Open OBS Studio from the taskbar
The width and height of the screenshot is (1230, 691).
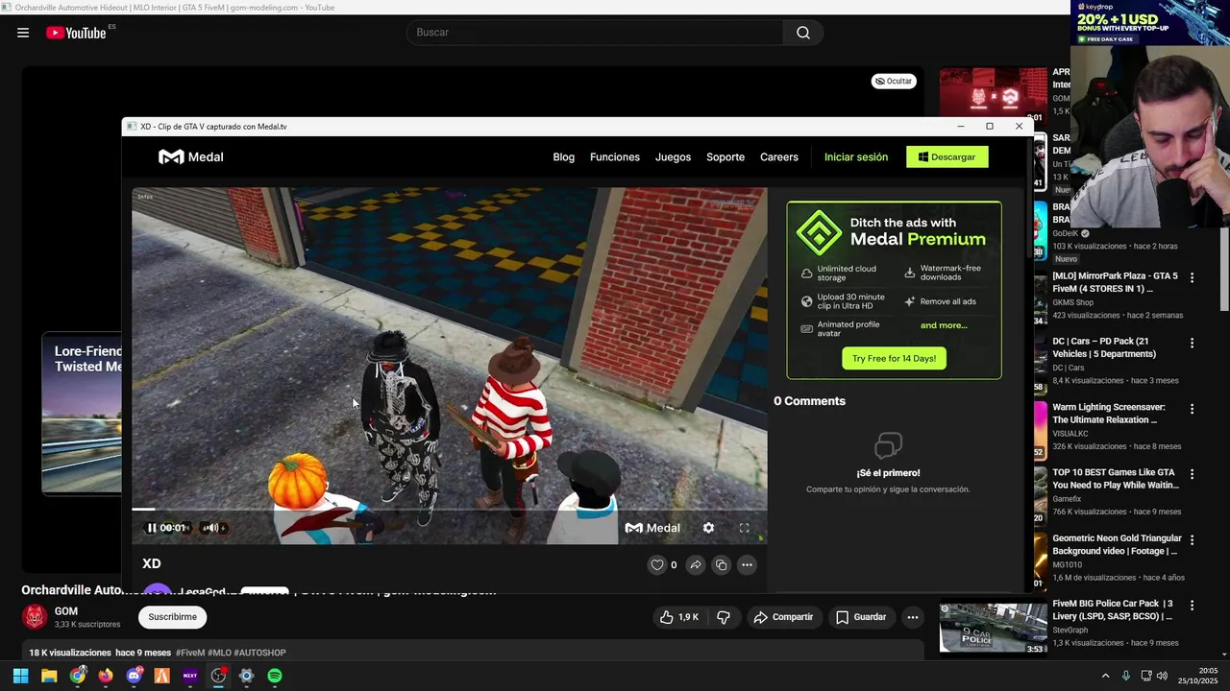click(x=218, y=676)
